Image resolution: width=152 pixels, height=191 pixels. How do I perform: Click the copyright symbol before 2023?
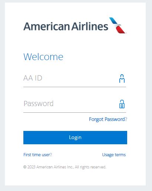click(x=25, y=167)
